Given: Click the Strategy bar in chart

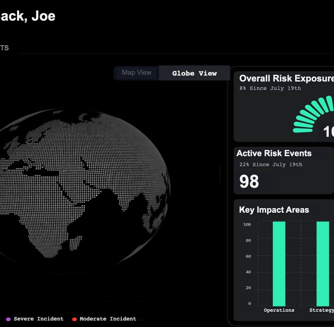Looking at the screenshot, I should pos(323,264).
